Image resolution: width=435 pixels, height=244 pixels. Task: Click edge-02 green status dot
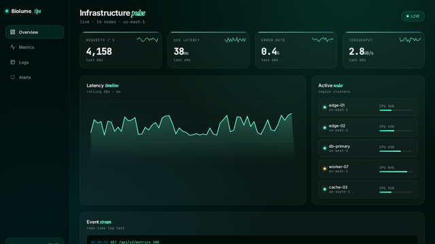pyautogui.click(x=325, y=127)
